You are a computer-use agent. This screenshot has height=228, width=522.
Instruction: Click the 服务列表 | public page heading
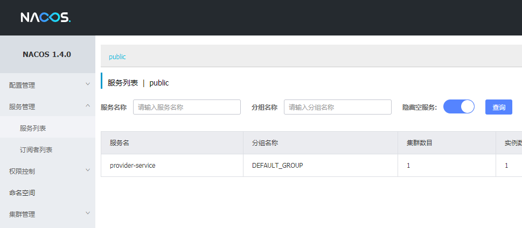(138, 83)
